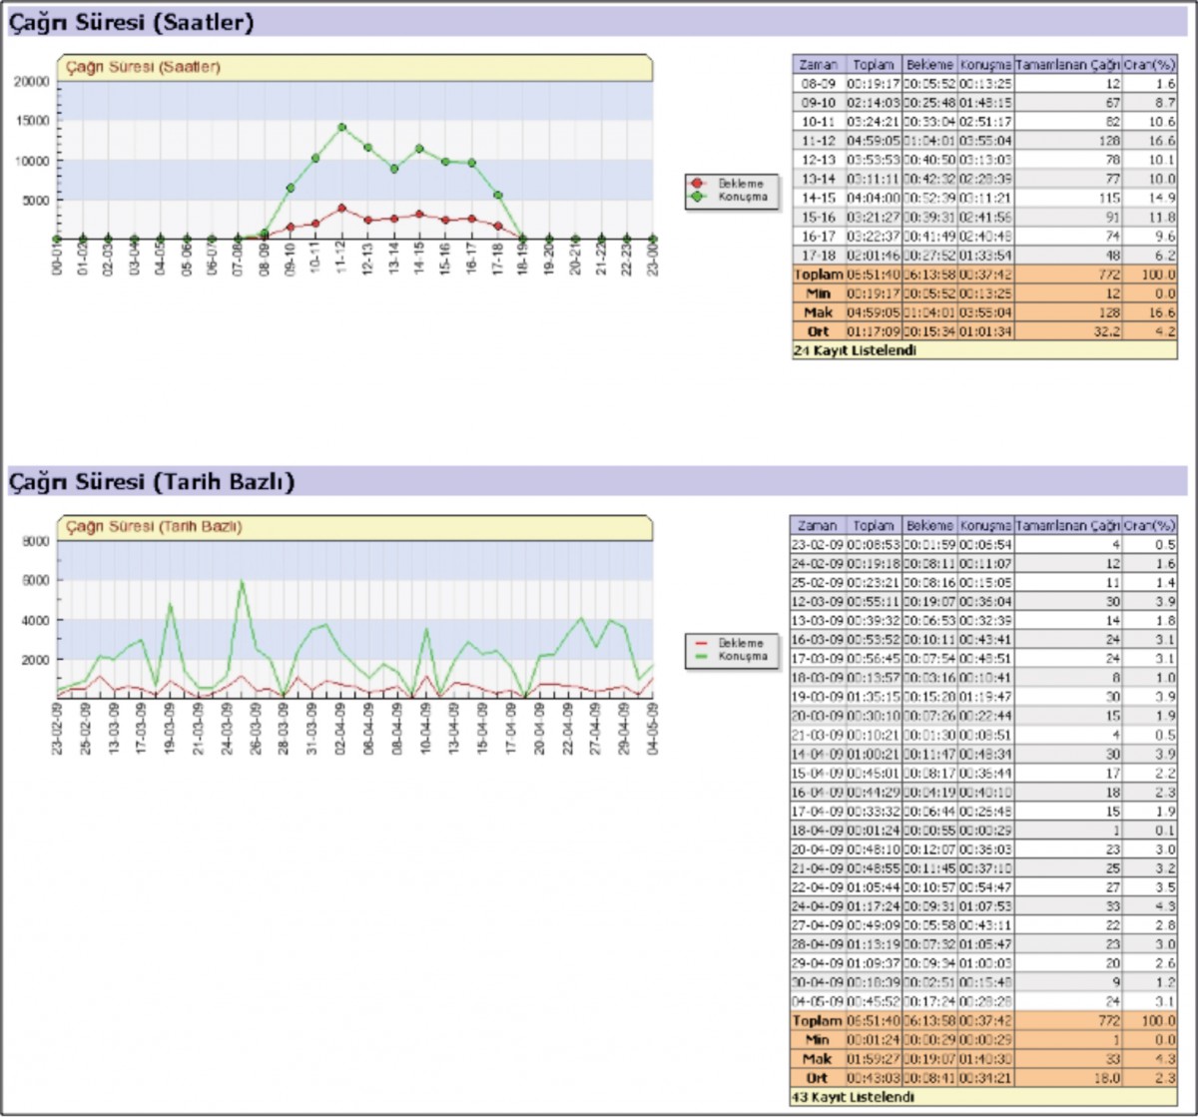This screenshot has height=1117, width=1198.
Task: Click the 01:17:24 total in the 24-04-09 row
Action: [x=874, y=906]
